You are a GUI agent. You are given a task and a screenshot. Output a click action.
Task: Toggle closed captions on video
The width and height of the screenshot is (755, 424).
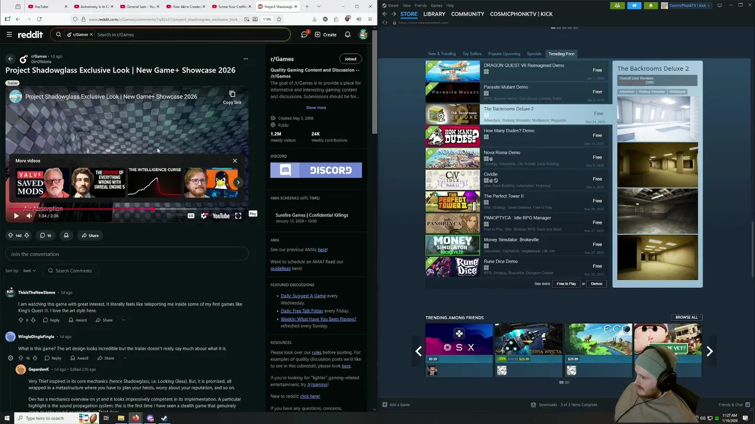(191, 216)
